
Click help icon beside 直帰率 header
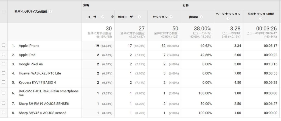click(201, 17)
